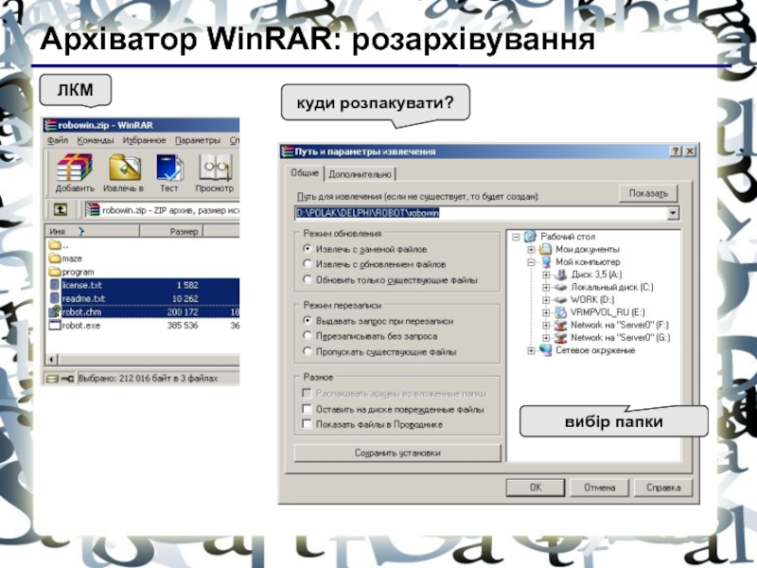Select the program folder icon
Viewport: 757px width, 568px height.
pyautogui.click(x=55, y=272)
